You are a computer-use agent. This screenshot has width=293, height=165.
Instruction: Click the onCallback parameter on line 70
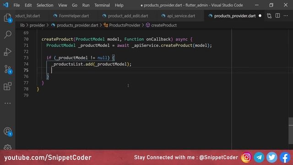coord(158,39)
